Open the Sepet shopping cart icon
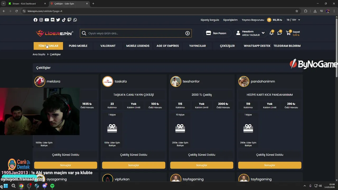Screen dimensions: 338x190 [x=288, y=33]
